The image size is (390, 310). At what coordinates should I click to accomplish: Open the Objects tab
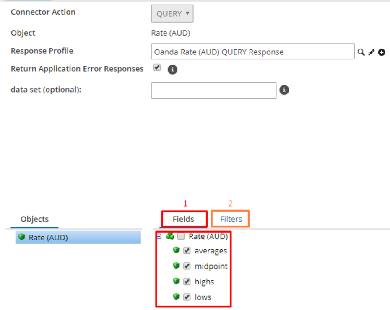(34, 219)
